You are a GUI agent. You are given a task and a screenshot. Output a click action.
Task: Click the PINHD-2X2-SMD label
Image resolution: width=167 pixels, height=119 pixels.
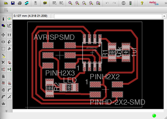[x=117, y=102]
